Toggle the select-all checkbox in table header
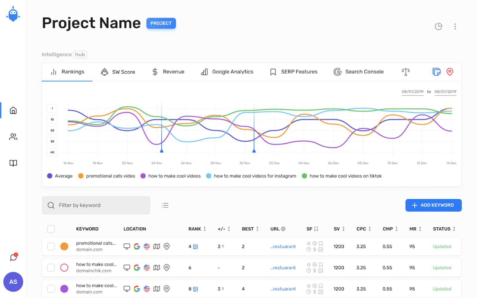The height and width of the screenshot is (298, 477). pyautogui.click(x=51, y=229)
